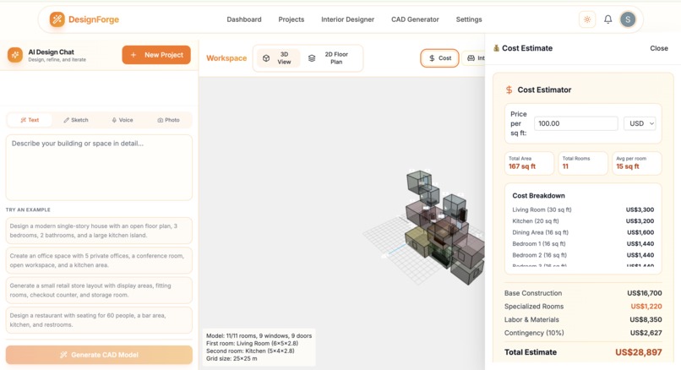Open notifications bell icon

click(608, 19)
